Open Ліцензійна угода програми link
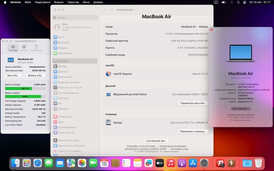 point(141,146)
